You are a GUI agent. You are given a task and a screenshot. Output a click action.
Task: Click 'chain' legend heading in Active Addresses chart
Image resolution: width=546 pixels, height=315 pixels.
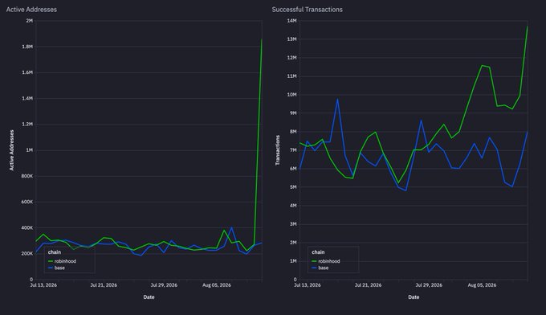(x=55, y=252)
